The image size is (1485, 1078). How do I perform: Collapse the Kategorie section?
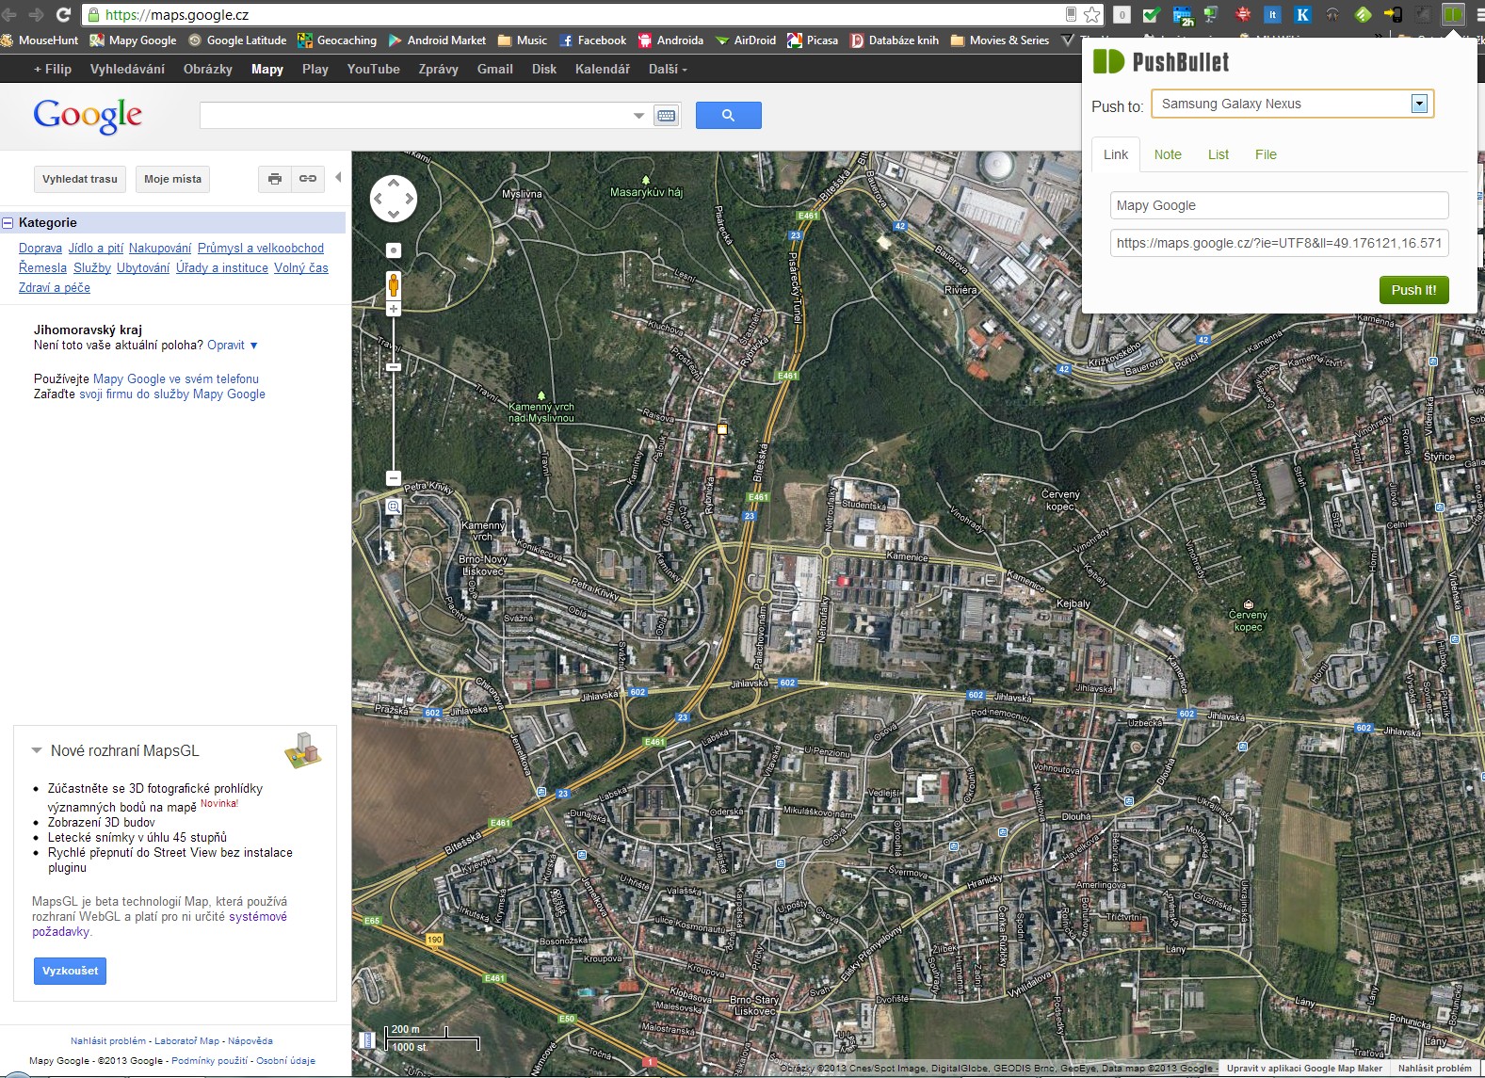pyautogui.click(x=8, y=223)
